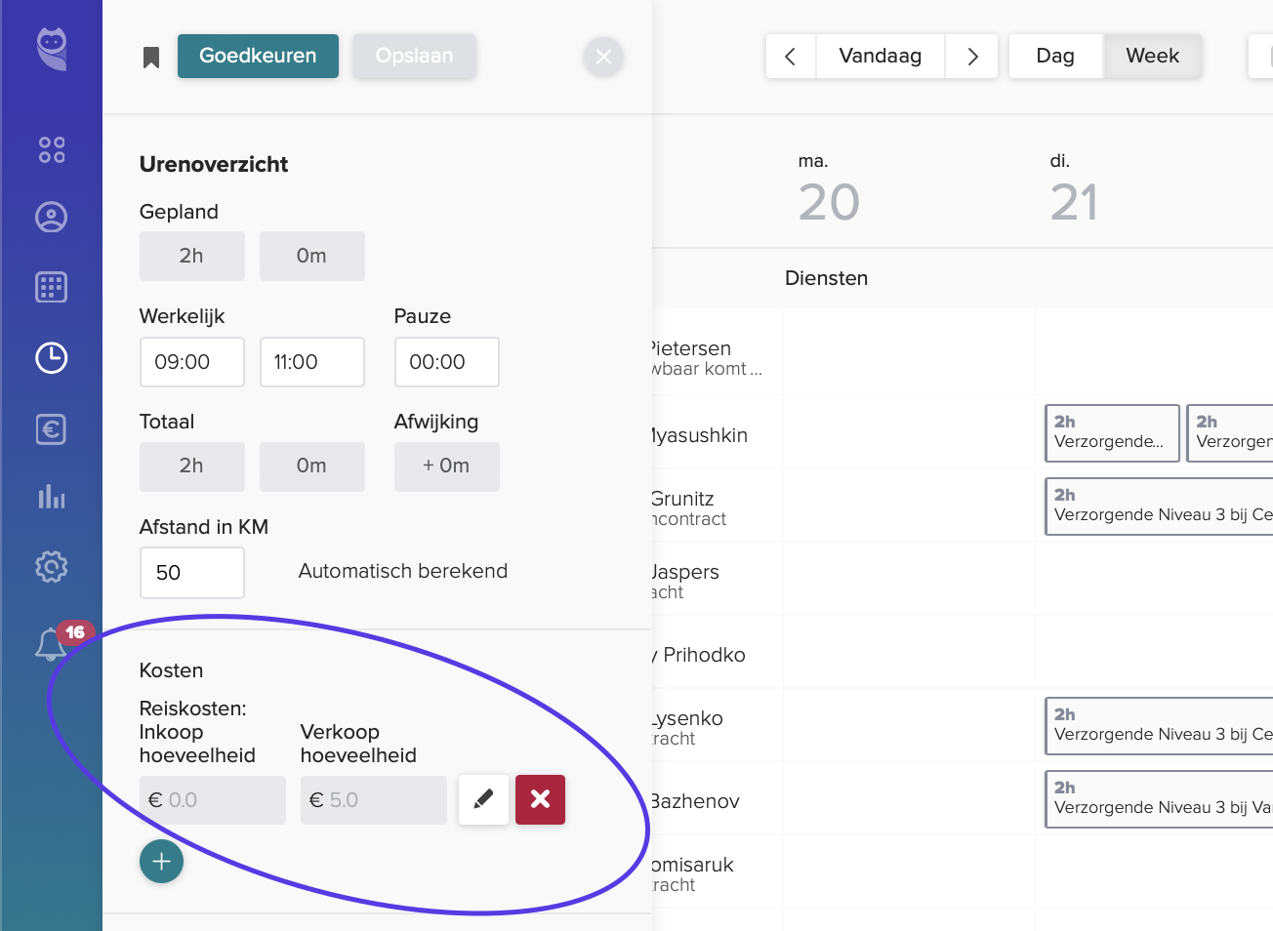Open the Lysenko 2h Verzorgende shift
Image resolution: width=1273 pixels, height=931 pixels.
point(1159,726)
